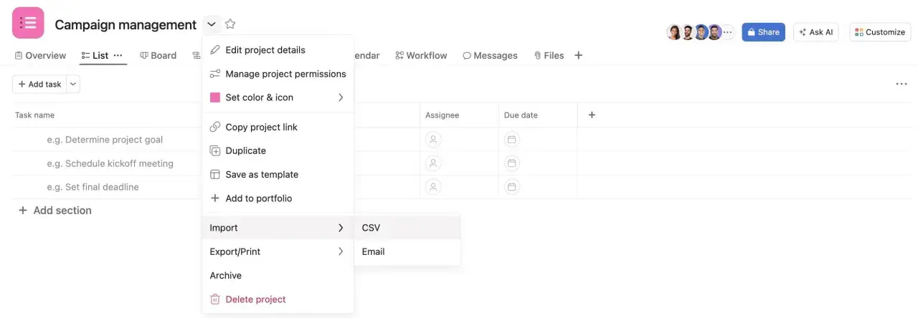Click due date calendar icon for Set final deadline
This screenshot has width=918, height=318.
(x=511, y=187)
